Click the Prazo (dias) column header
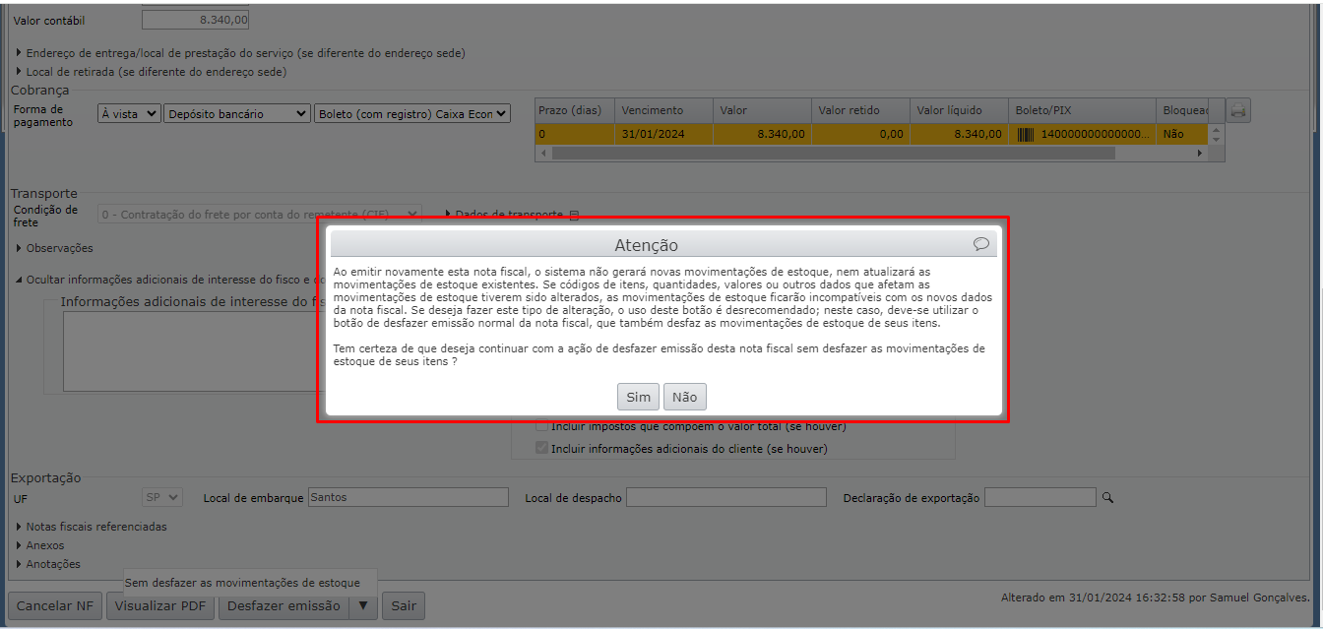The width and height of the screenshot is (1323, 629). pyautogui.click(x=575, y=110)
